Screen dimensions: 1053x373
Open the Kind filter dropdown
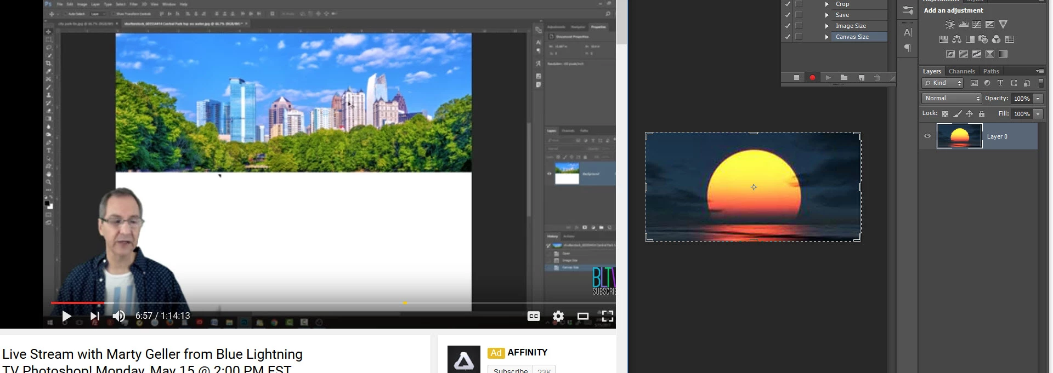pos(943,83)
